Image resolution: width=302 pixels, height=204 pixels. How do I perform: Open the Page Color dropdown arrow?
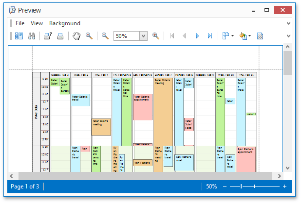(x=249, y=36)
